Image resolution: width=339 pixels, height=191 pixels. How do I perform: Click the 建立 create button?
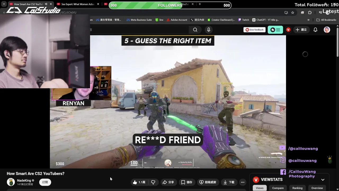coord(301,30)
